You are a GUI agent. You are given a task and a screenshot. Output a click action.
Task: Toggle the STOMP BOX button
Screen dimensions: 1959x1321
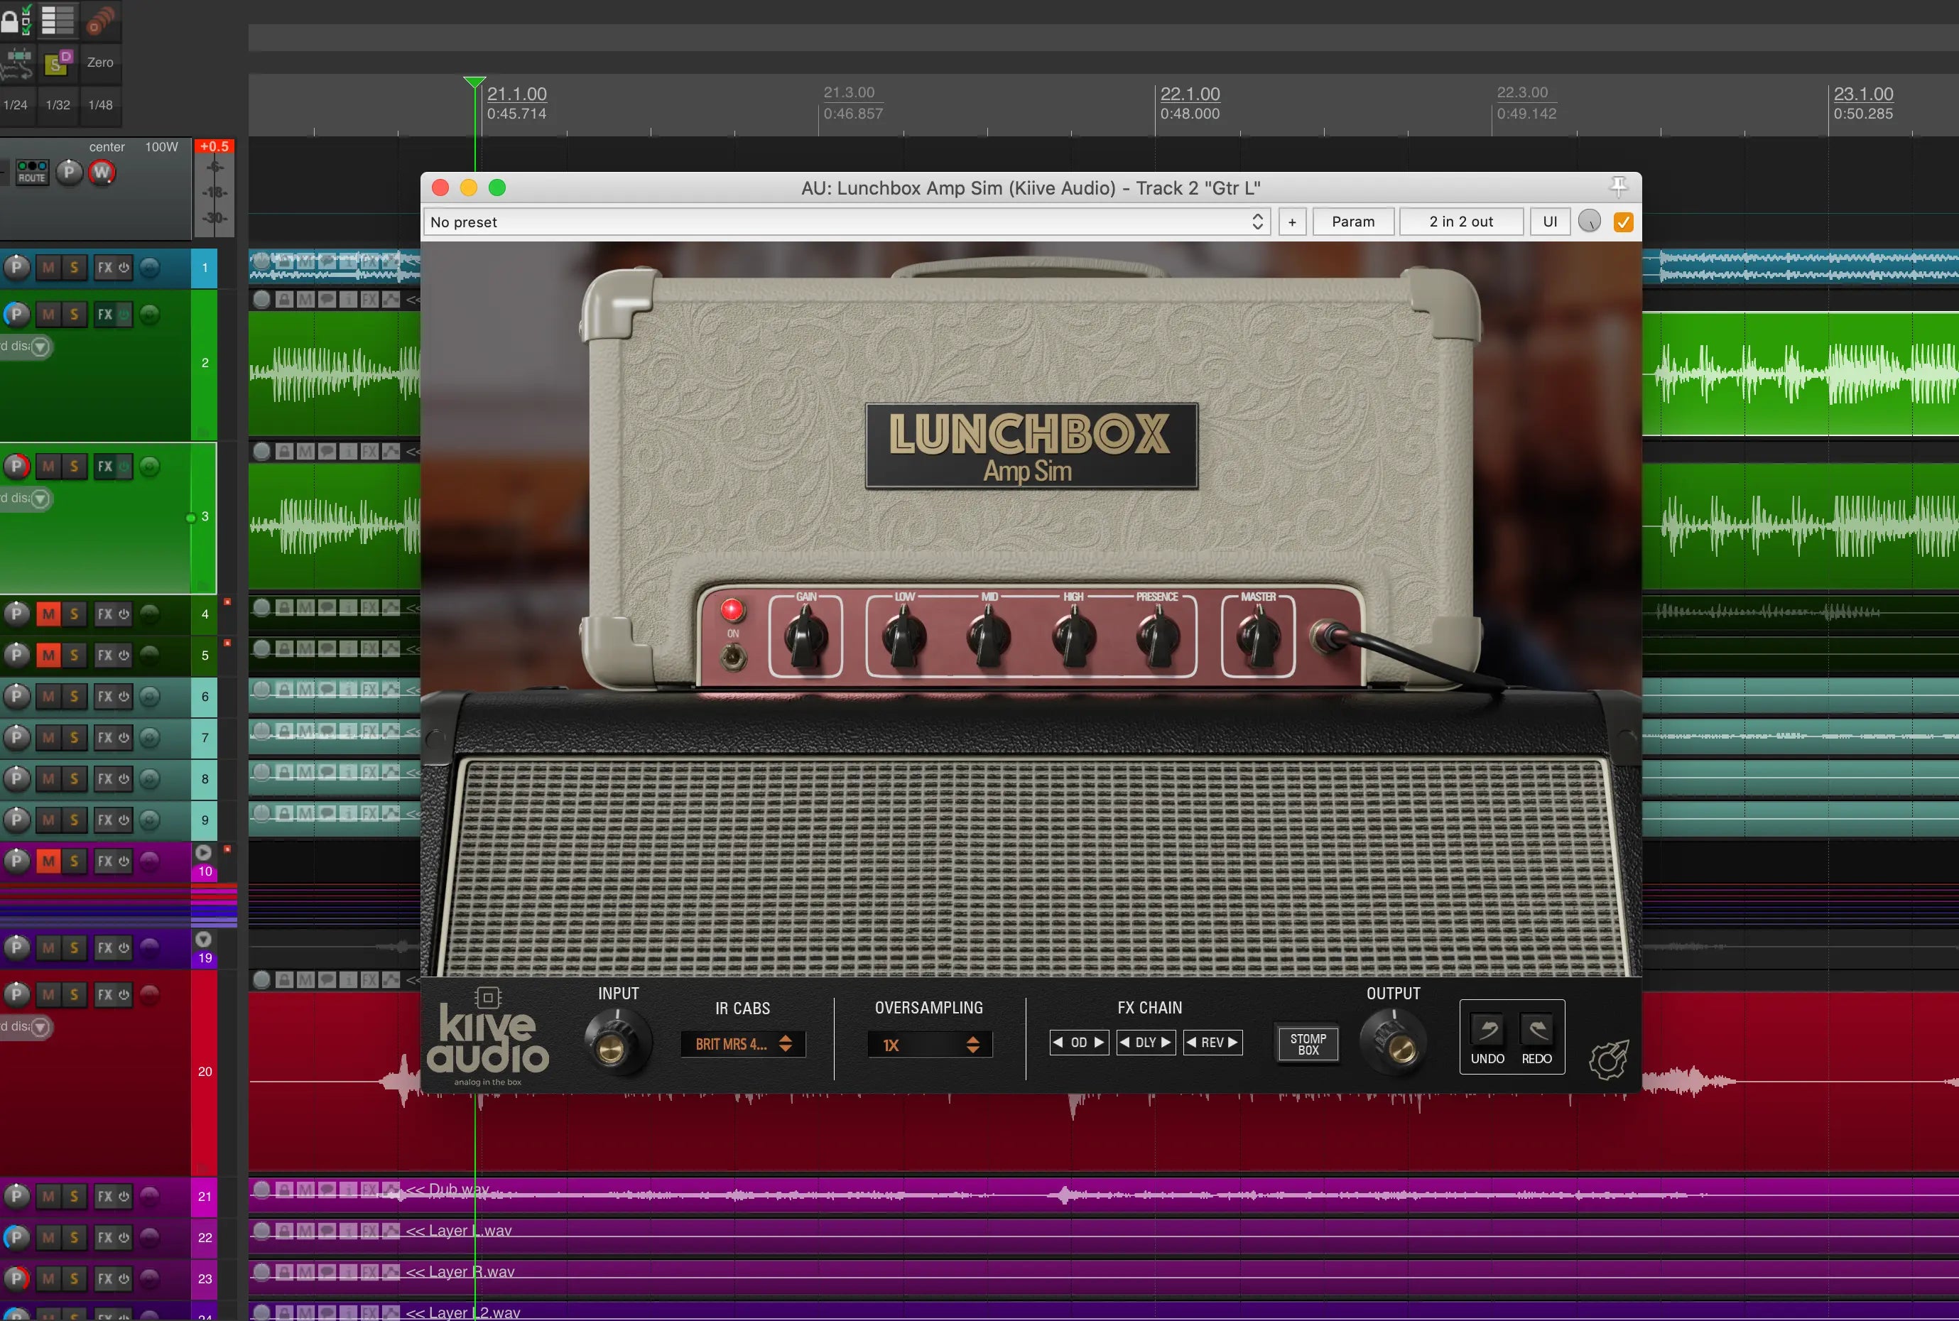(1308, 1045)
